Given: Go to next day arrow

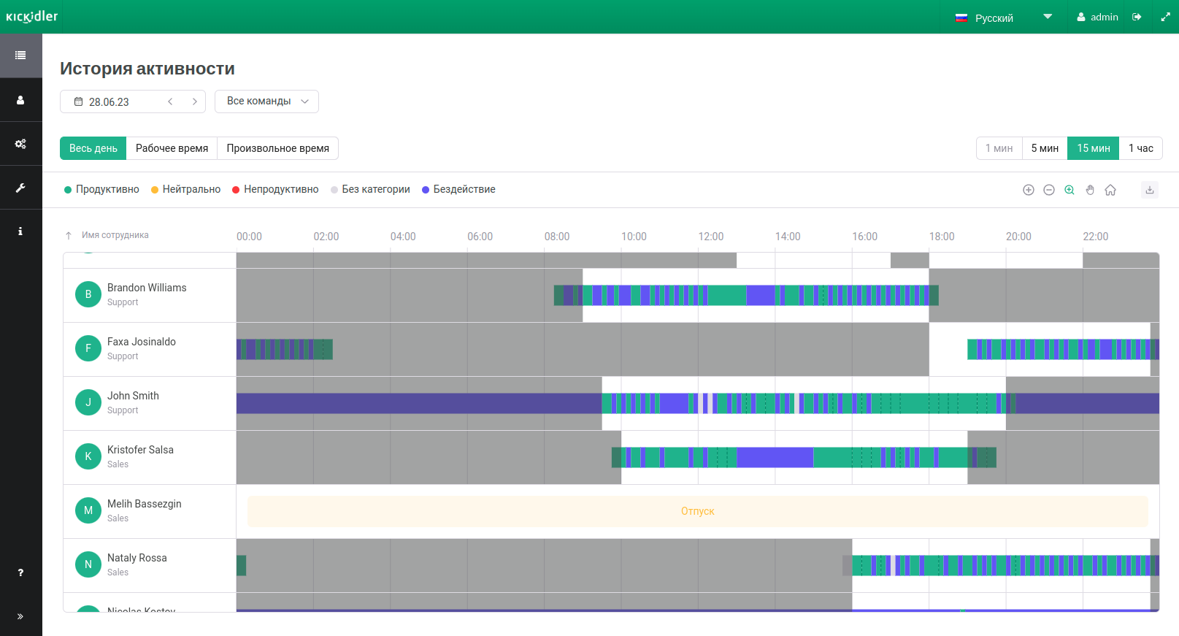Looking at the screenshot, I should pyautogui.click(x=195, y=101).
